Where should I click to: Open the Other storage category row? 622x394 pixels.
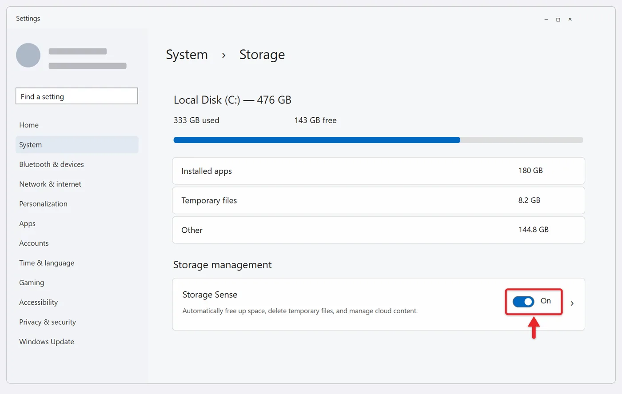tap(379, 230)
